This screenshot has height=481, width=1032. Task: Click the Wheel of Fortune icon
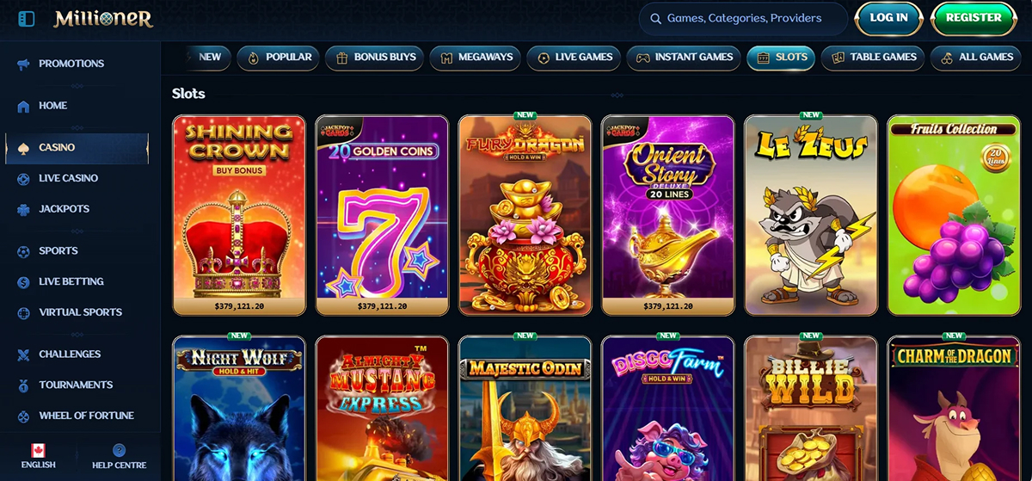click(x=23, y=416)
